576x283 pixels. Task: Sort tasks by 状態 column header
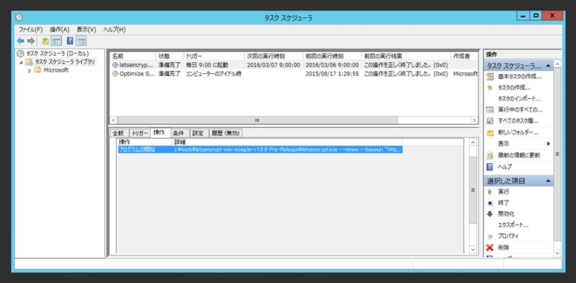click(x=169, y=56)
